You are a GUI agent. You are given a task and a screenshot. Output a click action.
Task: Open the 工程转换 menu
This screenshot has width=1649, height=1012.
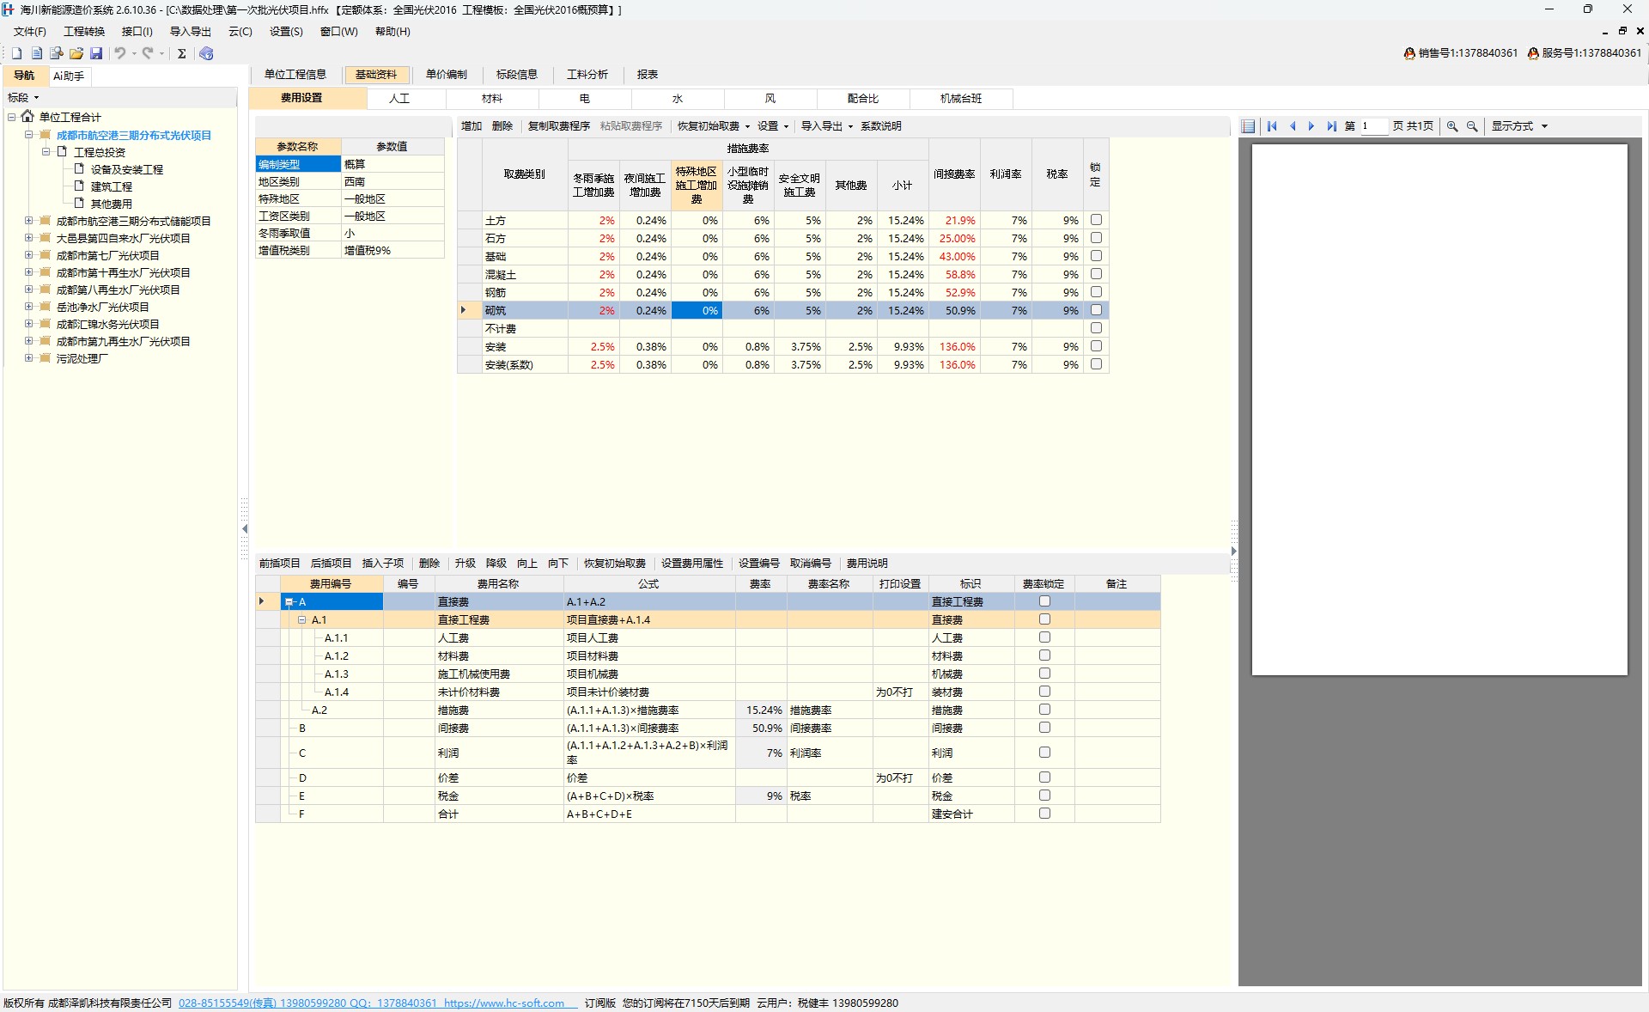point(84,32)
